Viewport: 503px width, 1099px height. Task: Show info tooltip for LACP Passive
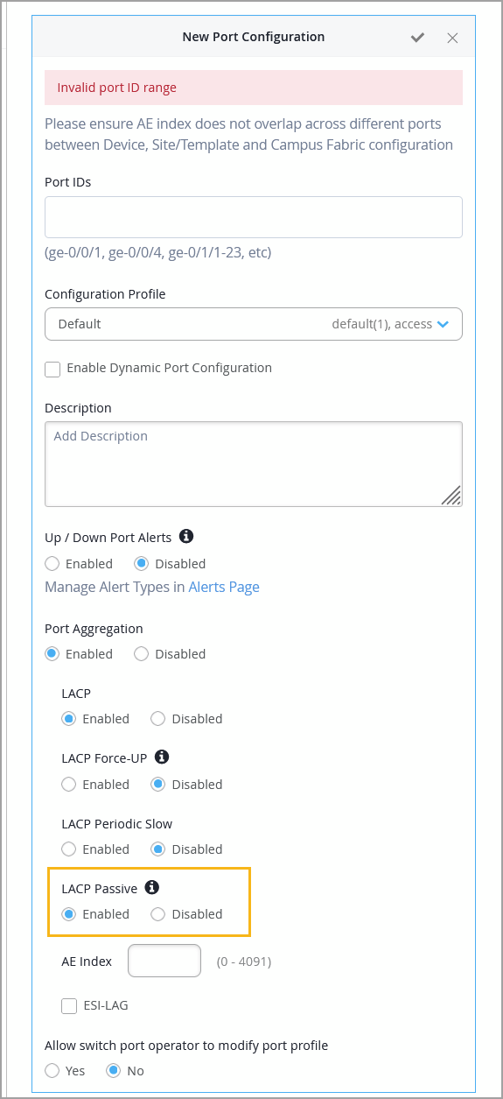point(152,888)
